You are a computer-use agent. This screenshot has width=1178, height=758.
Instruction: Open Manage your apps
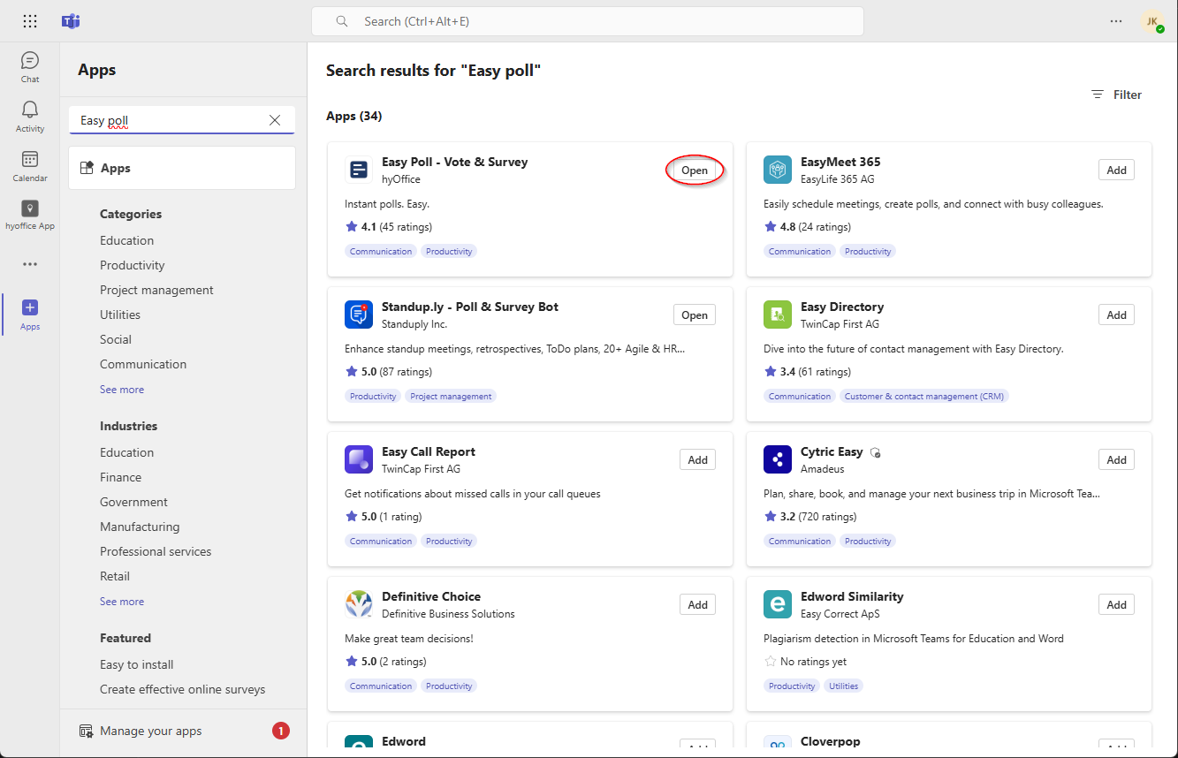150,731
